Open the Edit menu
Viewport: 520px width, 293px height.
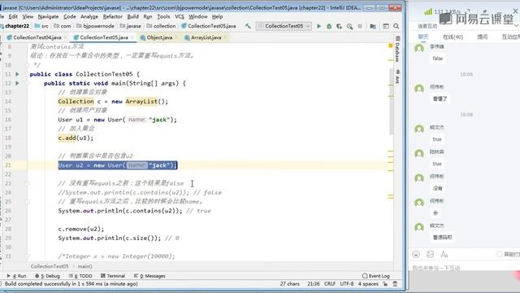coord(13,16)
